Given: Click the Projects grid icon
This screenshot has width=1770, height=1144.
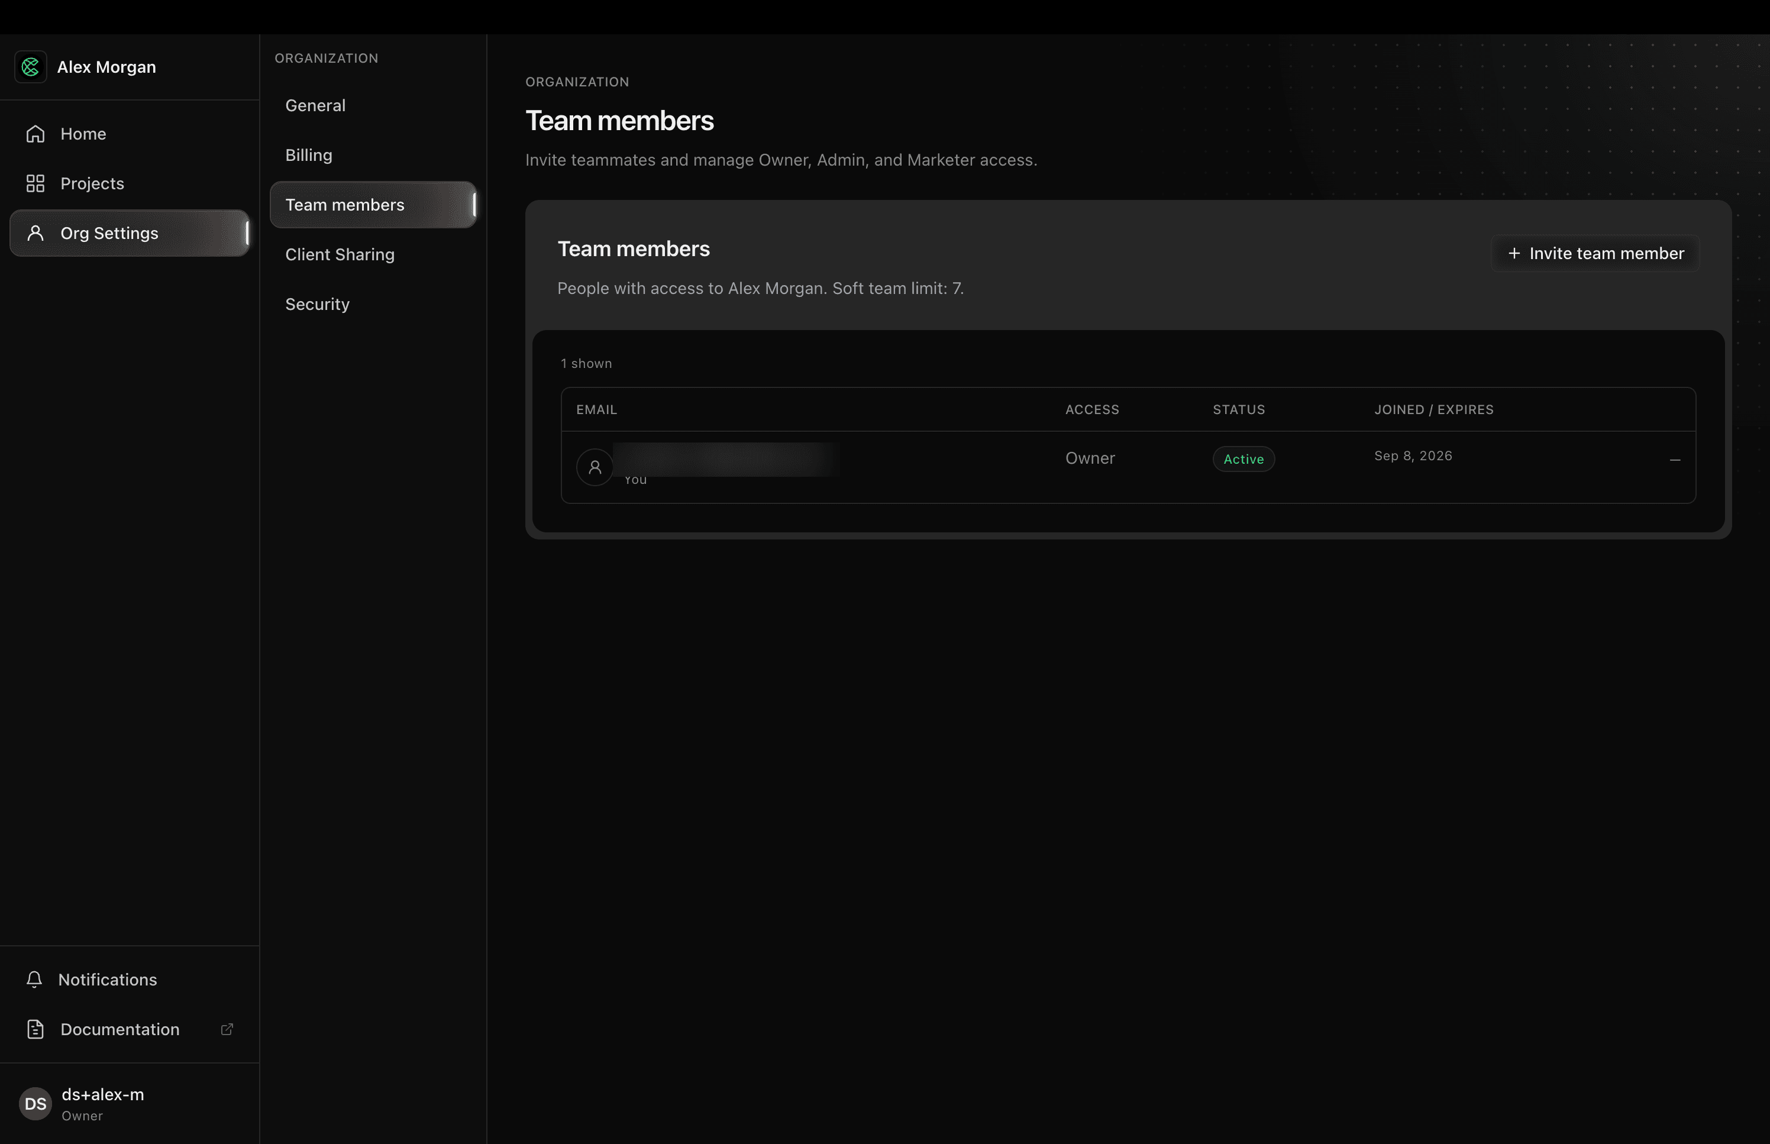Looking at the screenshot, I should [x=35, y=183].
